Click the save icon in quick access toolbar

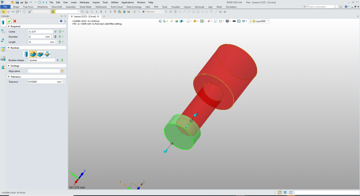click(x=17, y=2)
